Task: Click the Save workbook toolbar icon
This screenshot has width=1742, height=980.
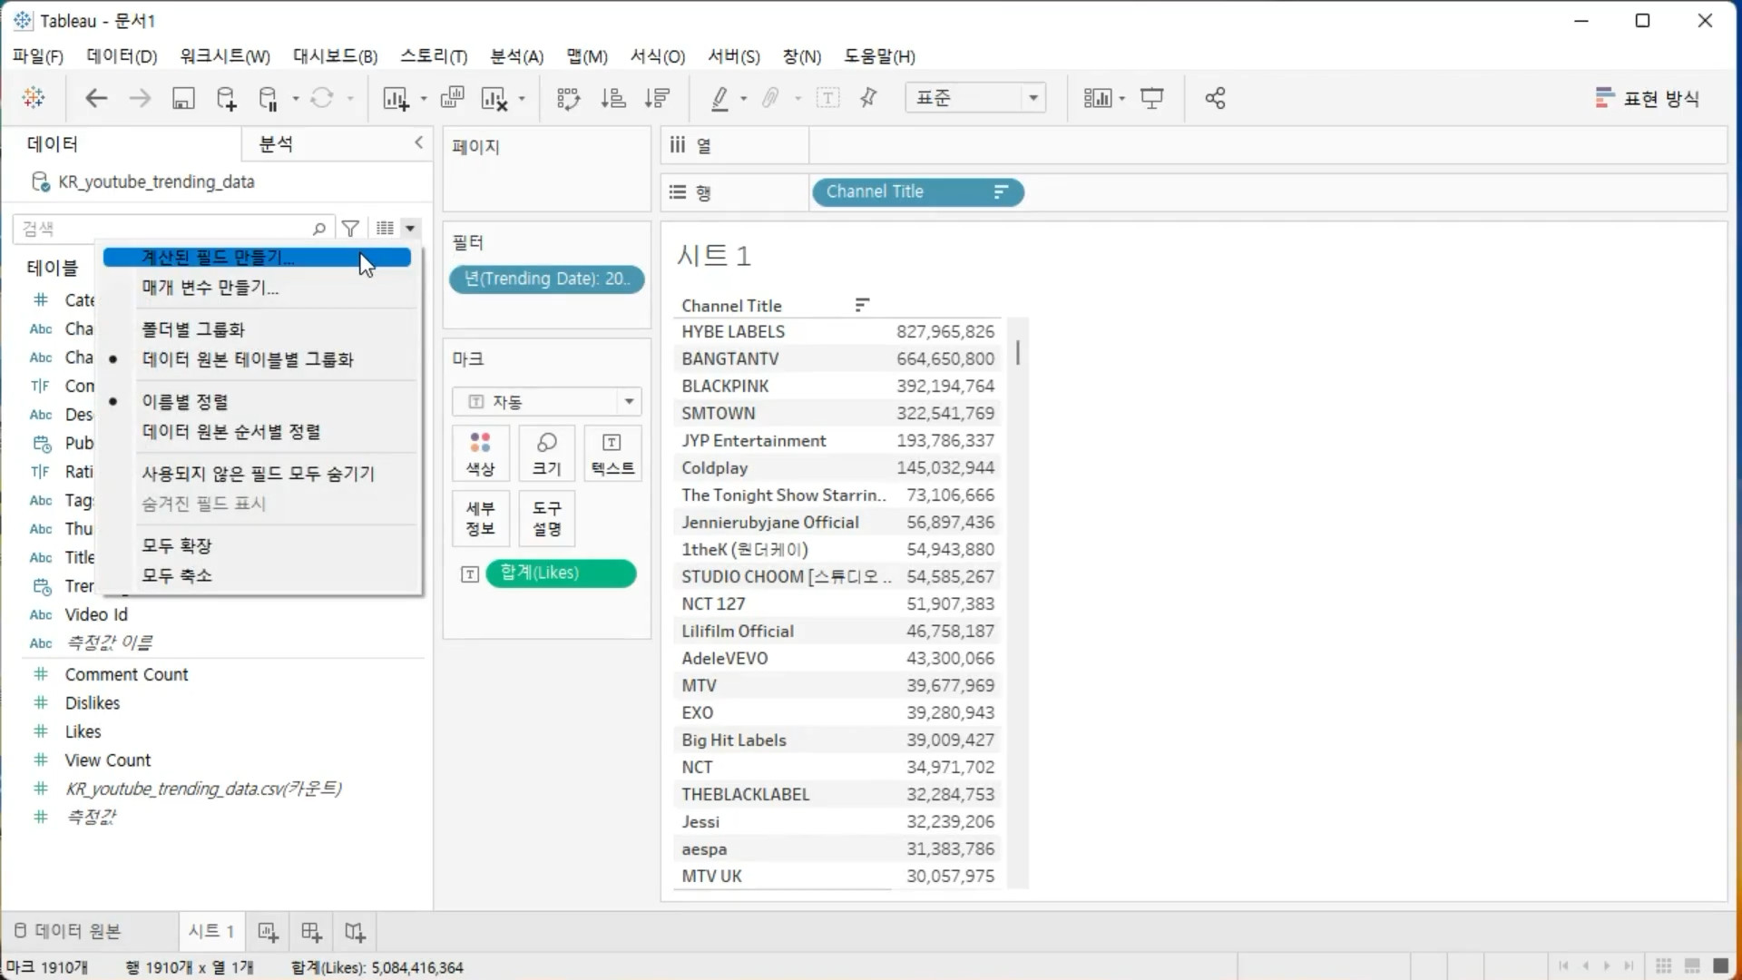Action: click(x=183, y=98)
